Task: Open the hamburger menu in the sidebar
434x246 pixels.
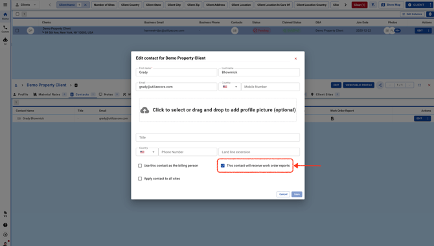Action: pos(5,5)
